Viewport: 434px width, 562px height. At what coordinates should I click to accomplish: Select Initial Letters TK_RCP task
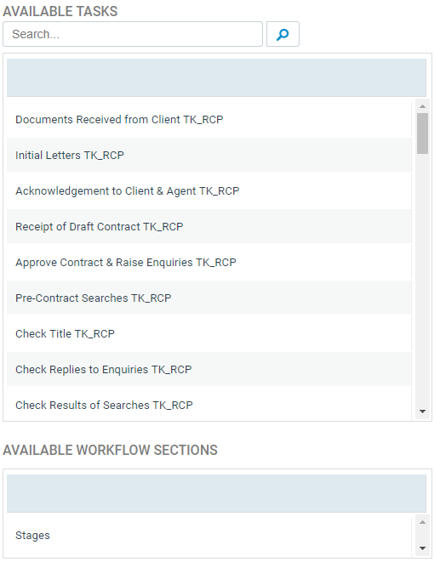point(209,156)
